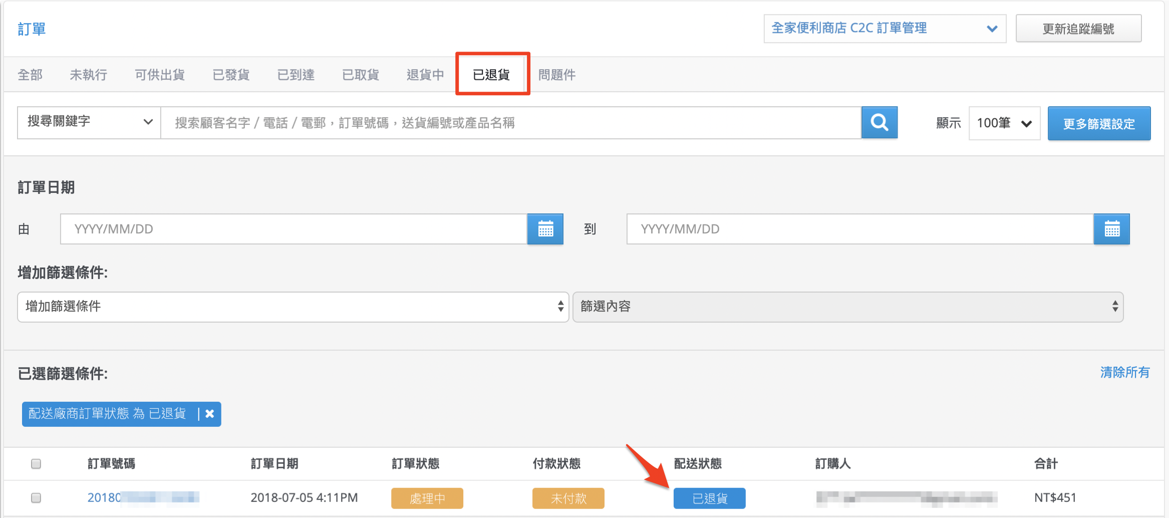Open the end date calendar picker

(1111, 229)
